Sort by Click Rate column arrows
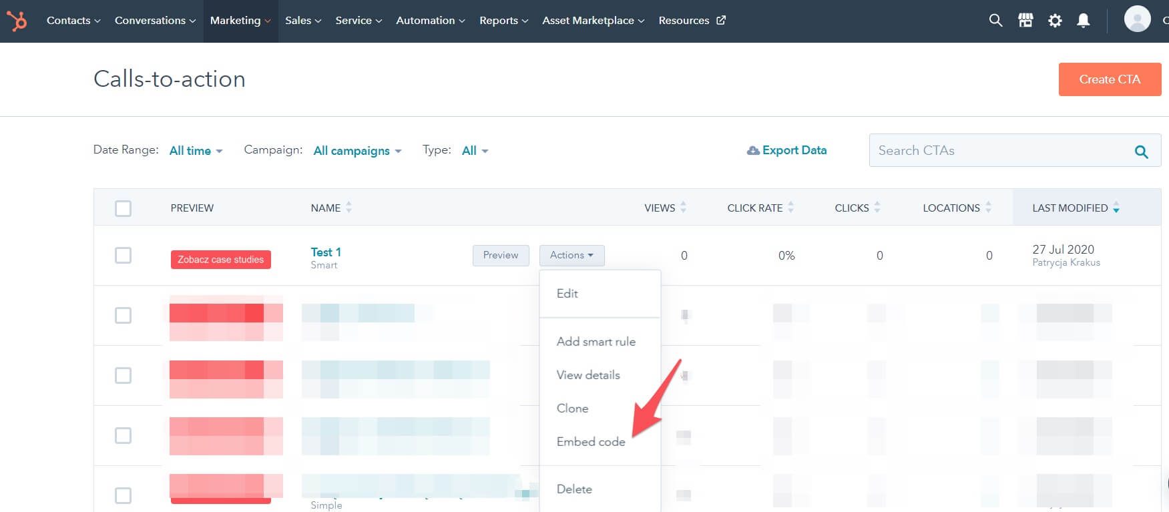1169x512 pixels. pos(790,208)
